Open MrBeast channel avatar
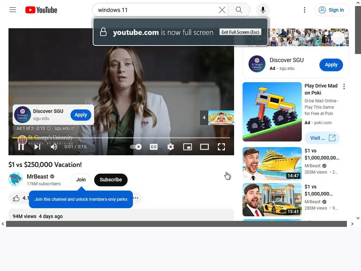This screenshot has width=361, height=271. coord(15,179)
